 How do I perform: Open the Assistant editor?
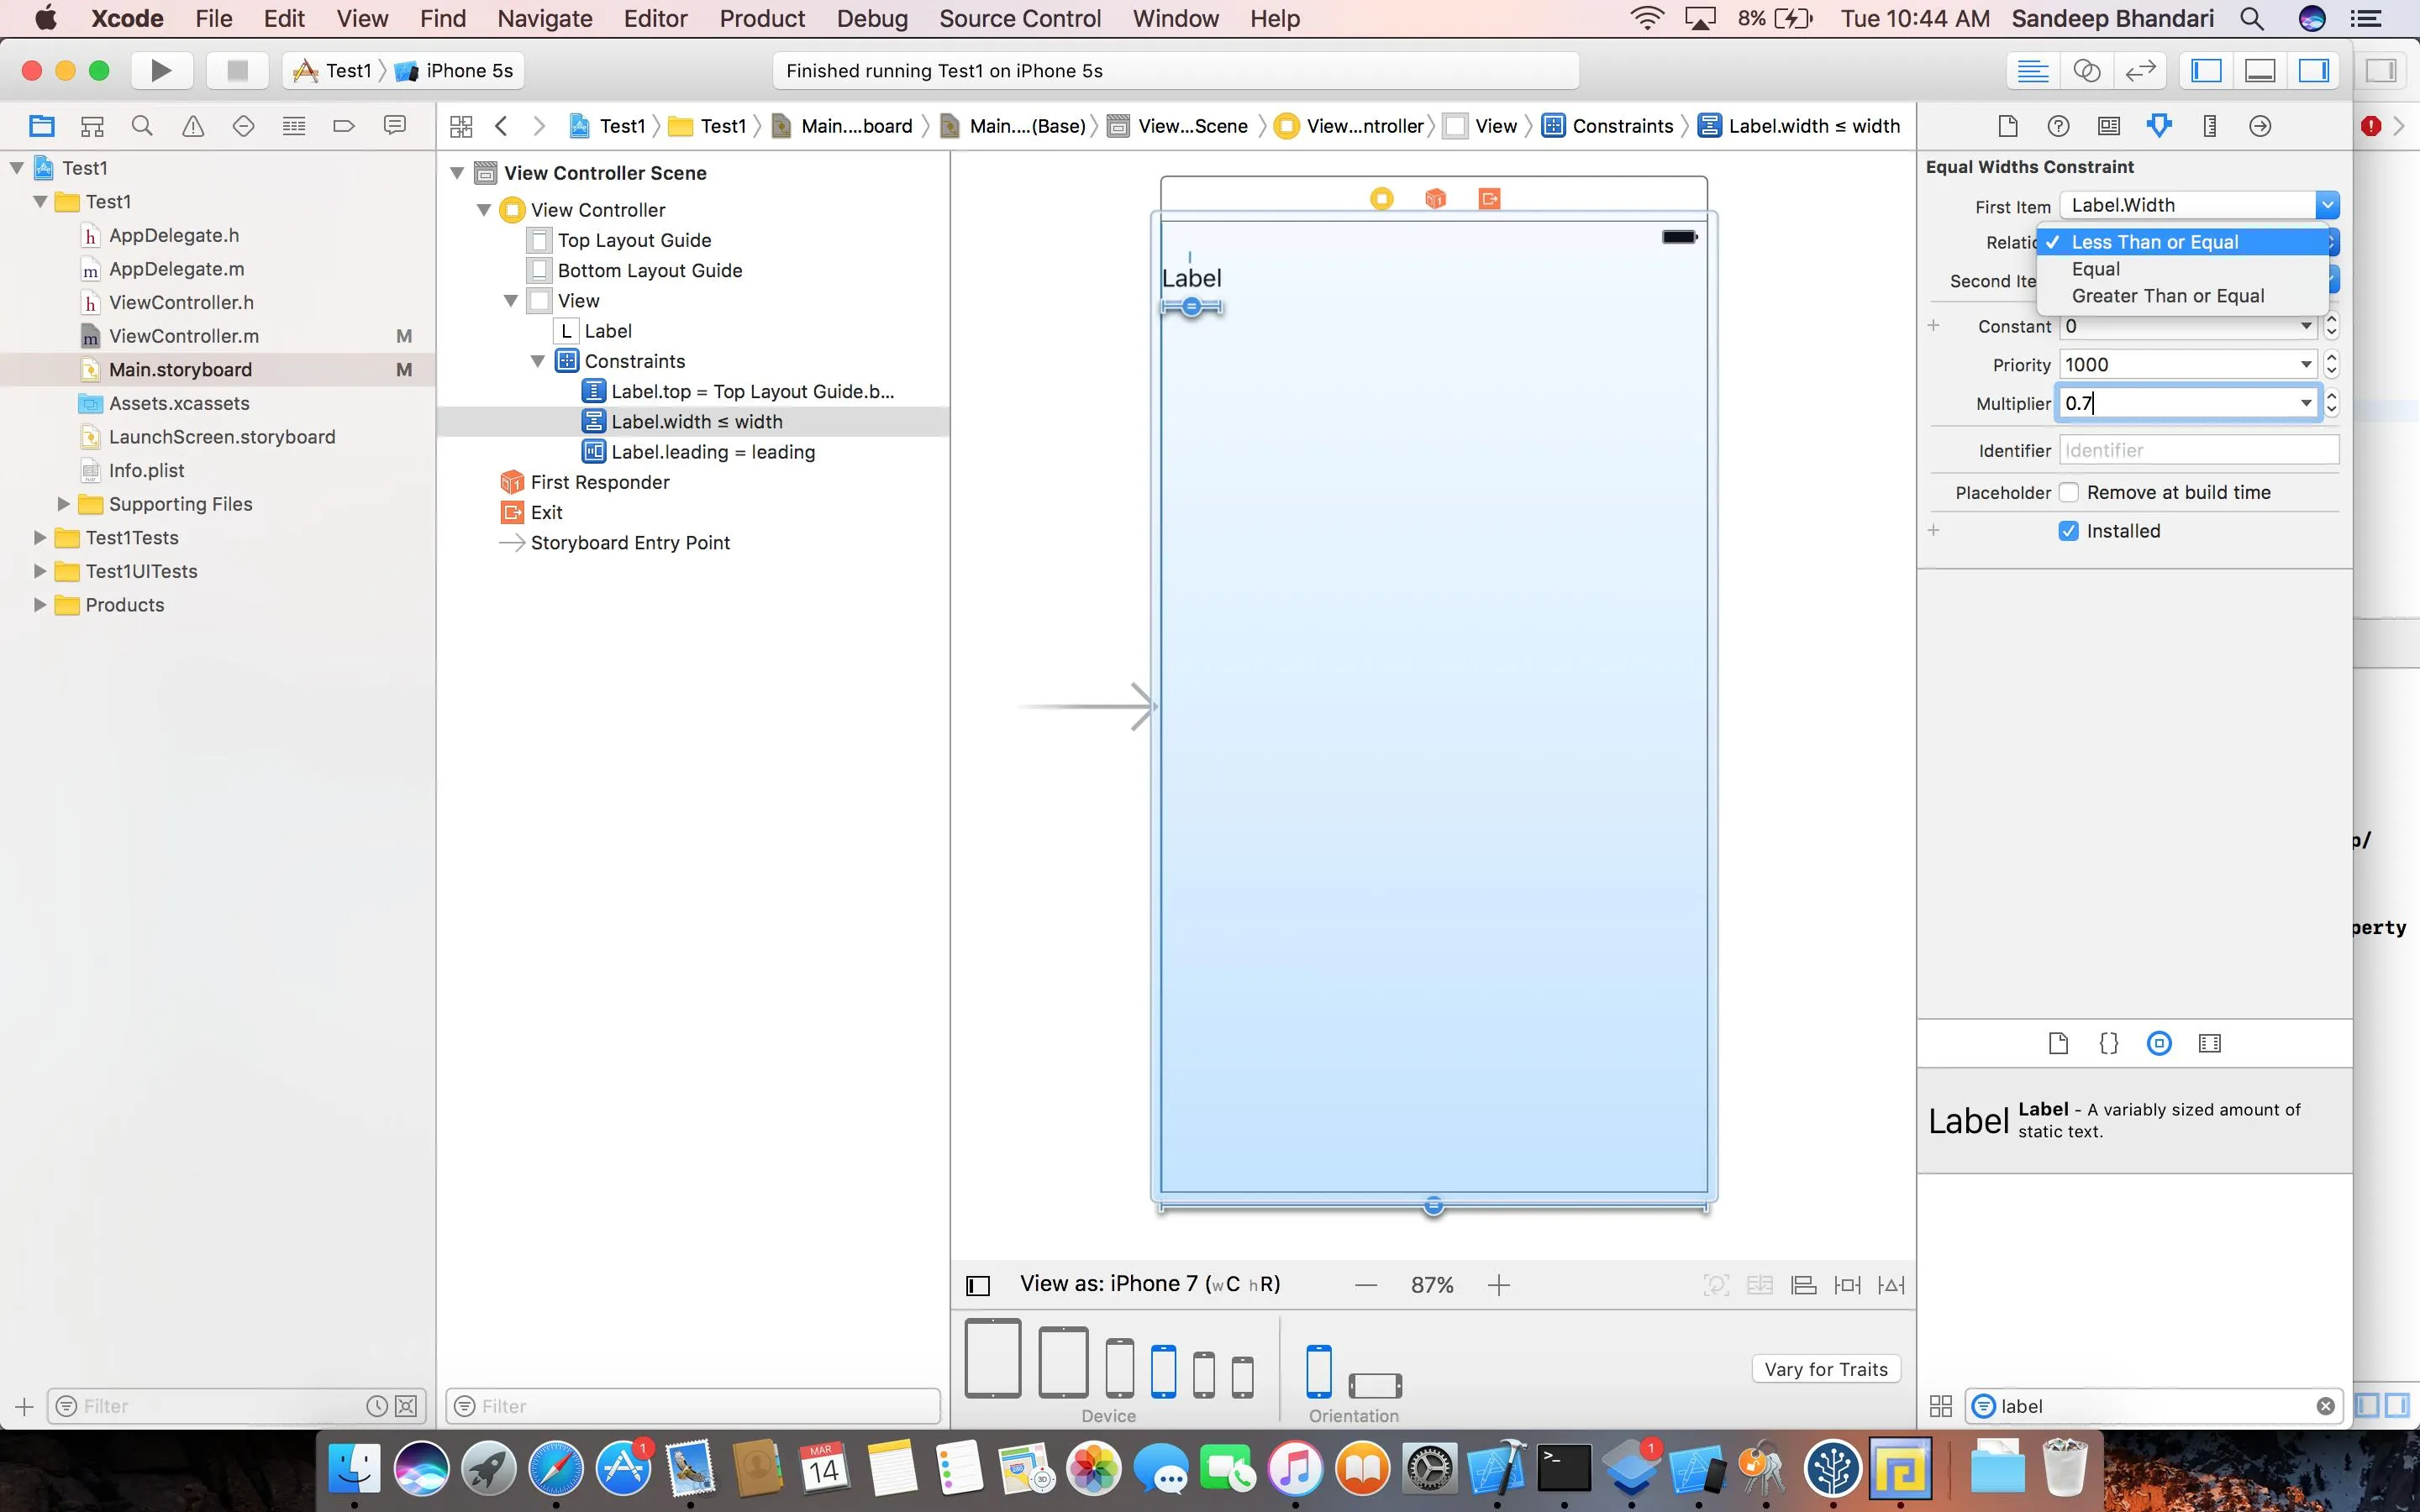[2086, 71]
